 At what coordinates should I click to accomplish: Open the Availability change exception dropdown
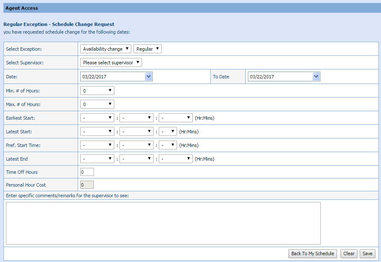(106, 49)
